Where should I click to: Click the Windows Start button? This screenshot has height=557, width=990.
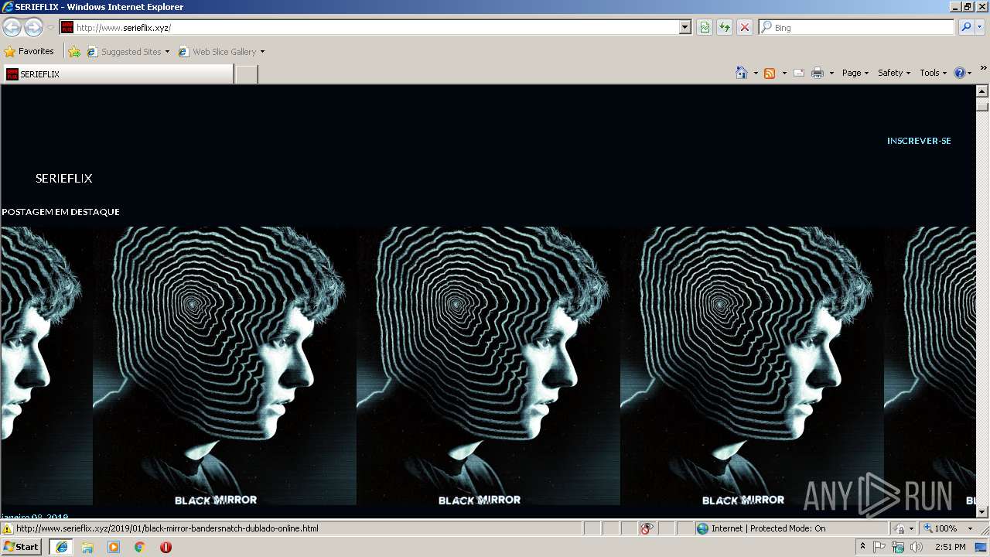(x=22, y=546)
